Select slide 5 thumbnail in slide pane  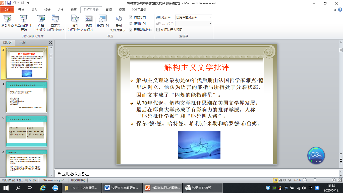[26, 131]
